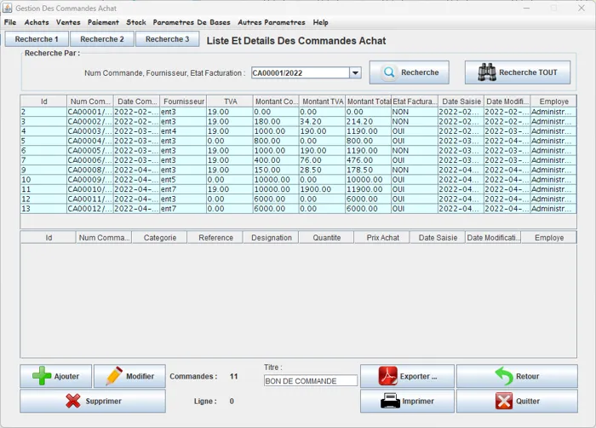Open the Help menu

320,22
